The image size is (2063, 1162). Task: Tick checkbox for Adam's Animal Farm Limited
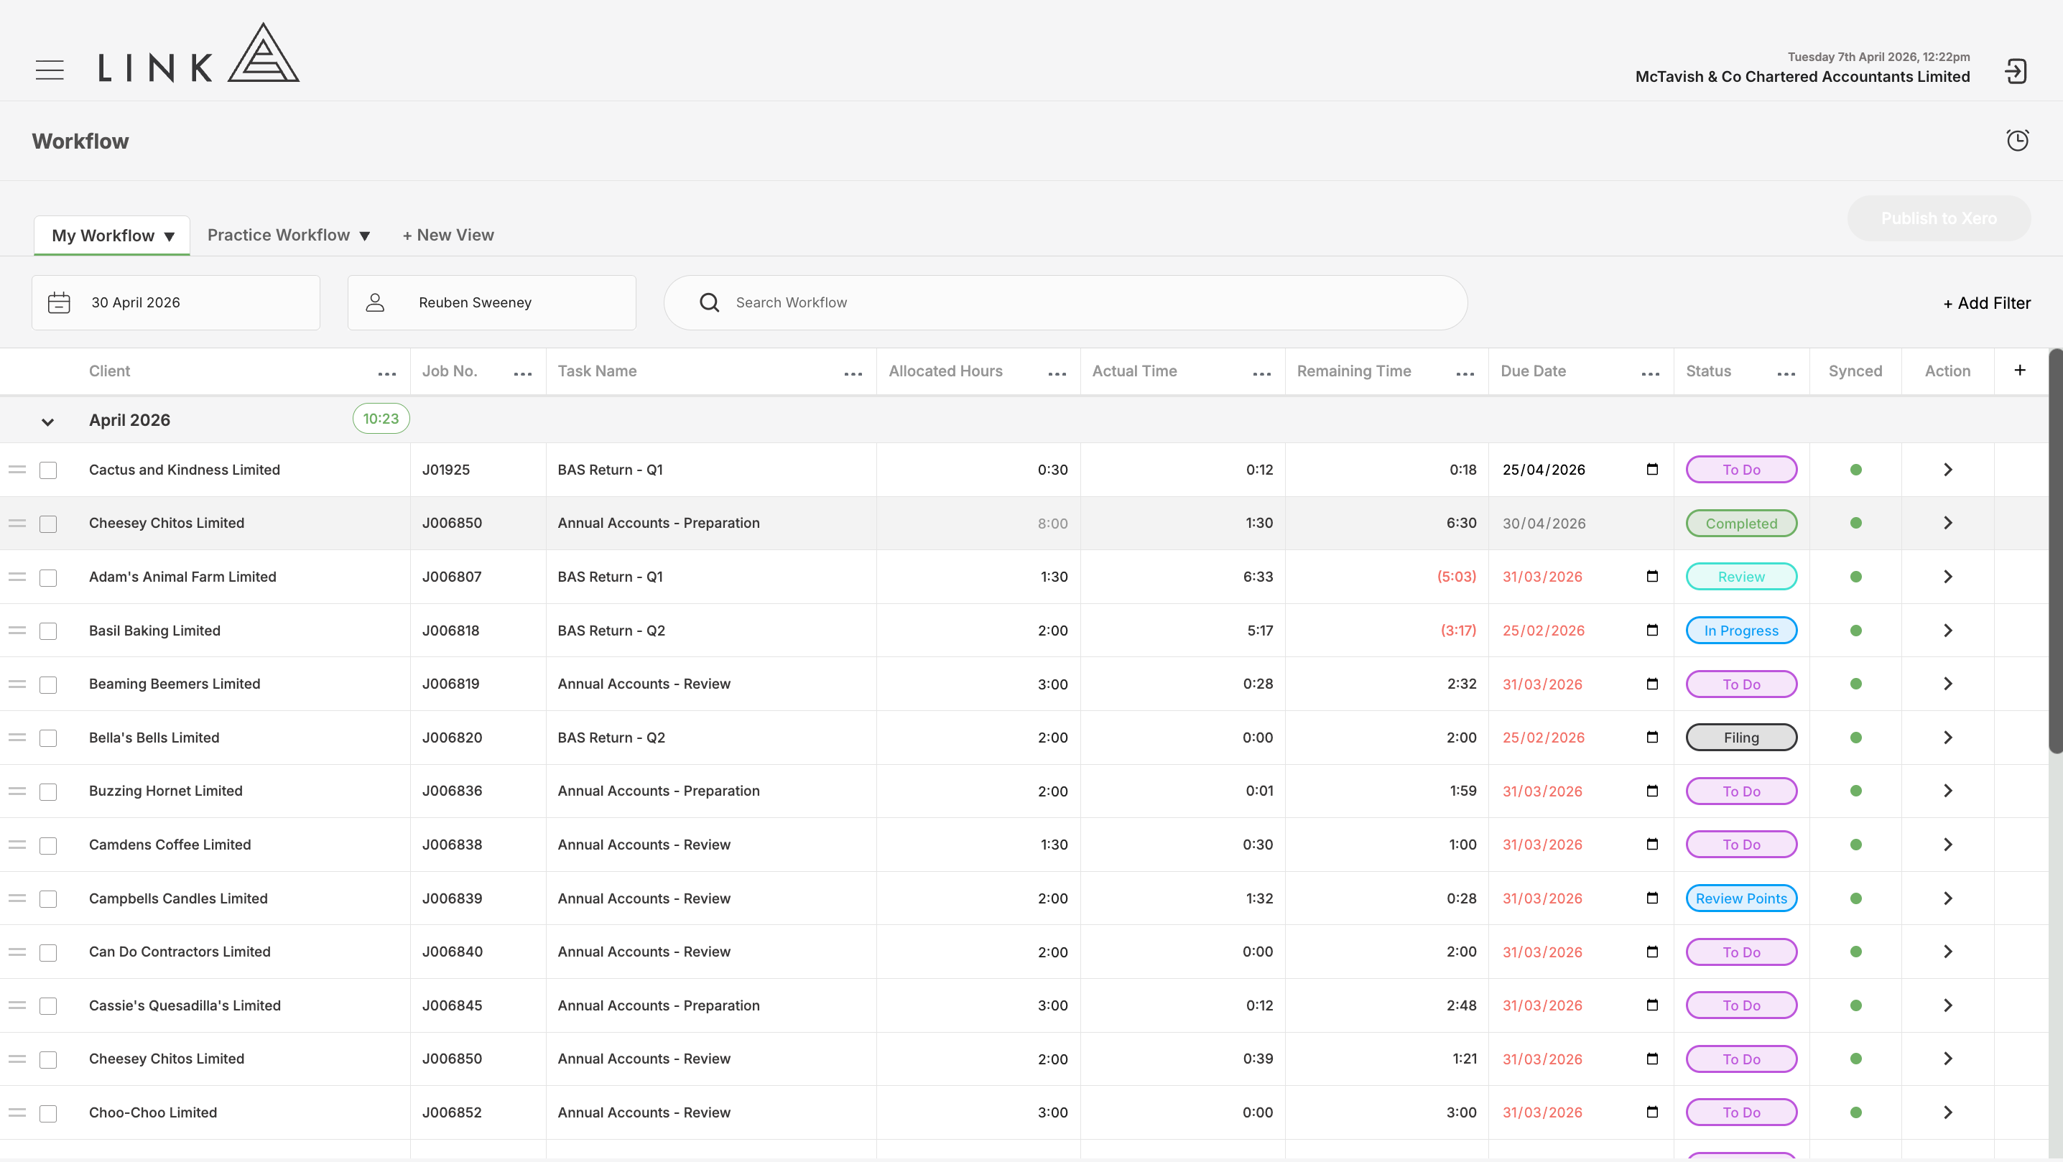coord(48,577)
